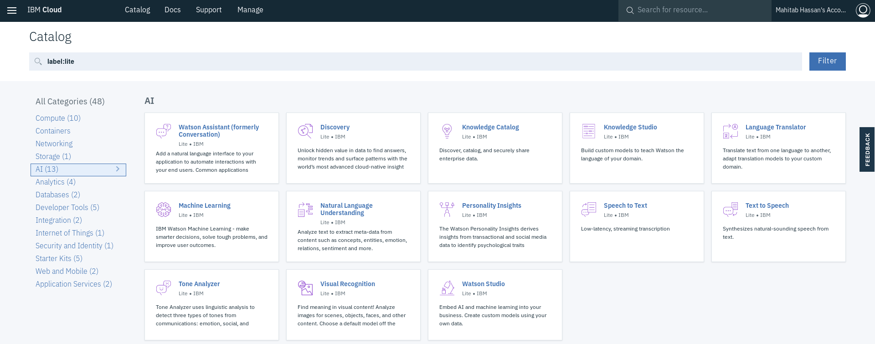Open the Knowledge Catalog title link
This screenshot has height=344, width=875.
point(490,127)
